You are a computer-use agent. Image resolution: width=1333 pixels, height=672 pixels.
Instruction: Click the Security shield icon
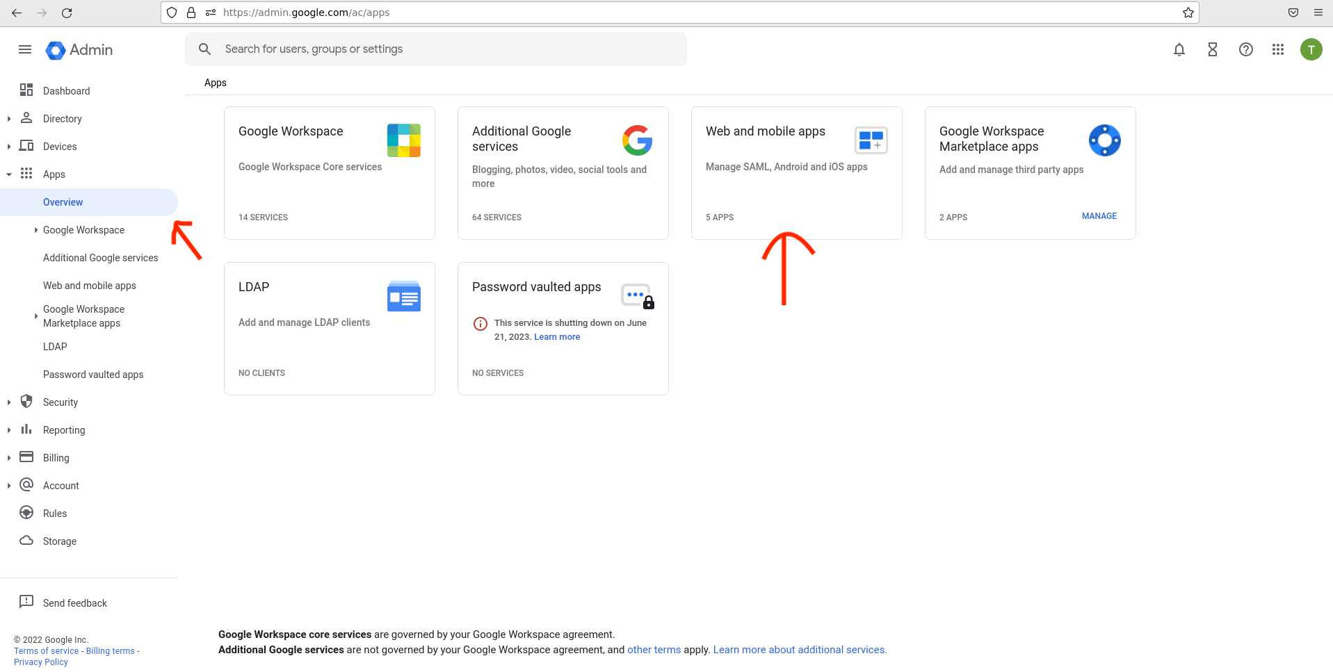pos(26,401)
